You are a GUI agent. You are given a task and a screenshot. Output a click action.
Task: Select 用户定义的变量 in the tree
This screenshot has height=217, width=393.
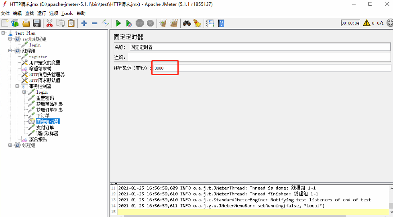pyautogui.click(x=45, y=63)
